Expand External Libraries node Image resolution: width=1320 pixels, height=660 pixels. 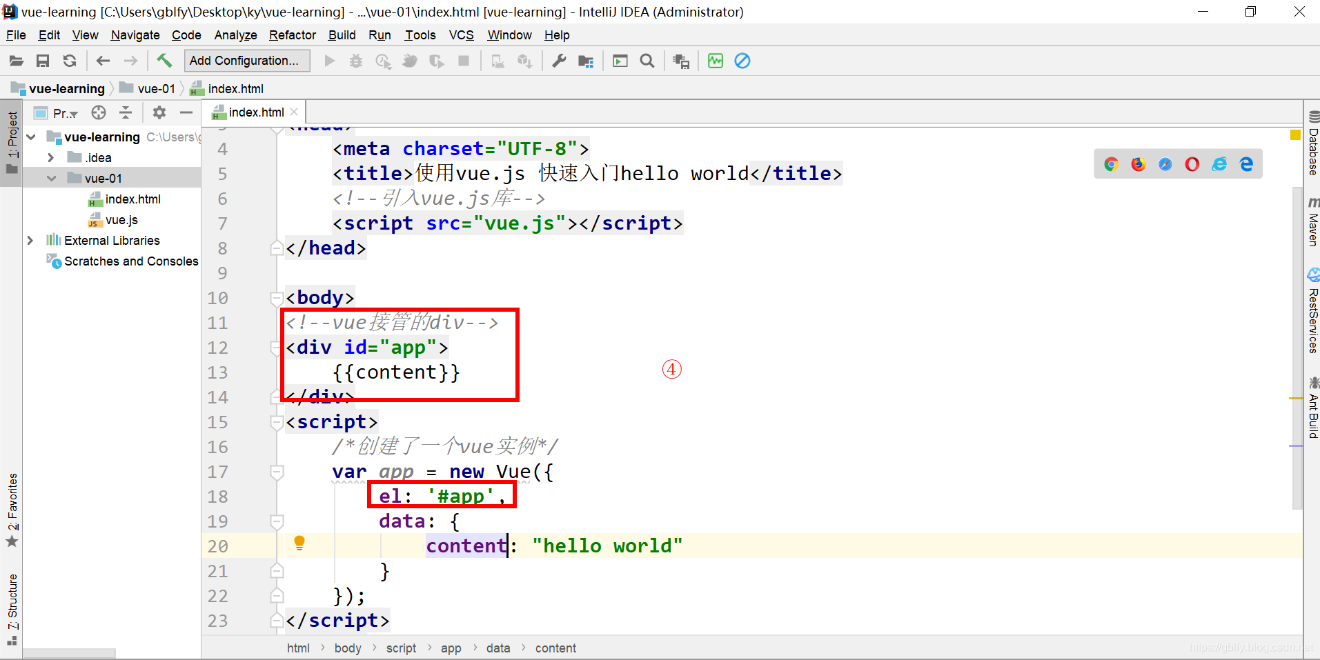(30, 241)
